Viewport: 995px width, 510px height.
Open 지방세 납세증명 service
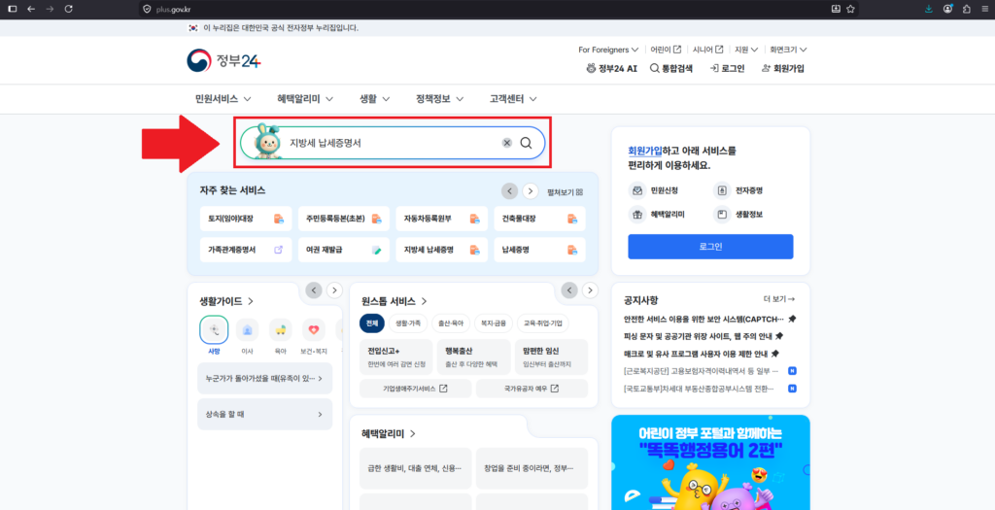point(442,250)
